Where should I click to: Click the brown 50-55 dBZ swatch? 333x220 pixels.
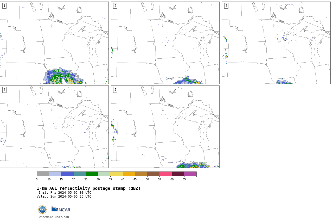[x=153, y=174]
